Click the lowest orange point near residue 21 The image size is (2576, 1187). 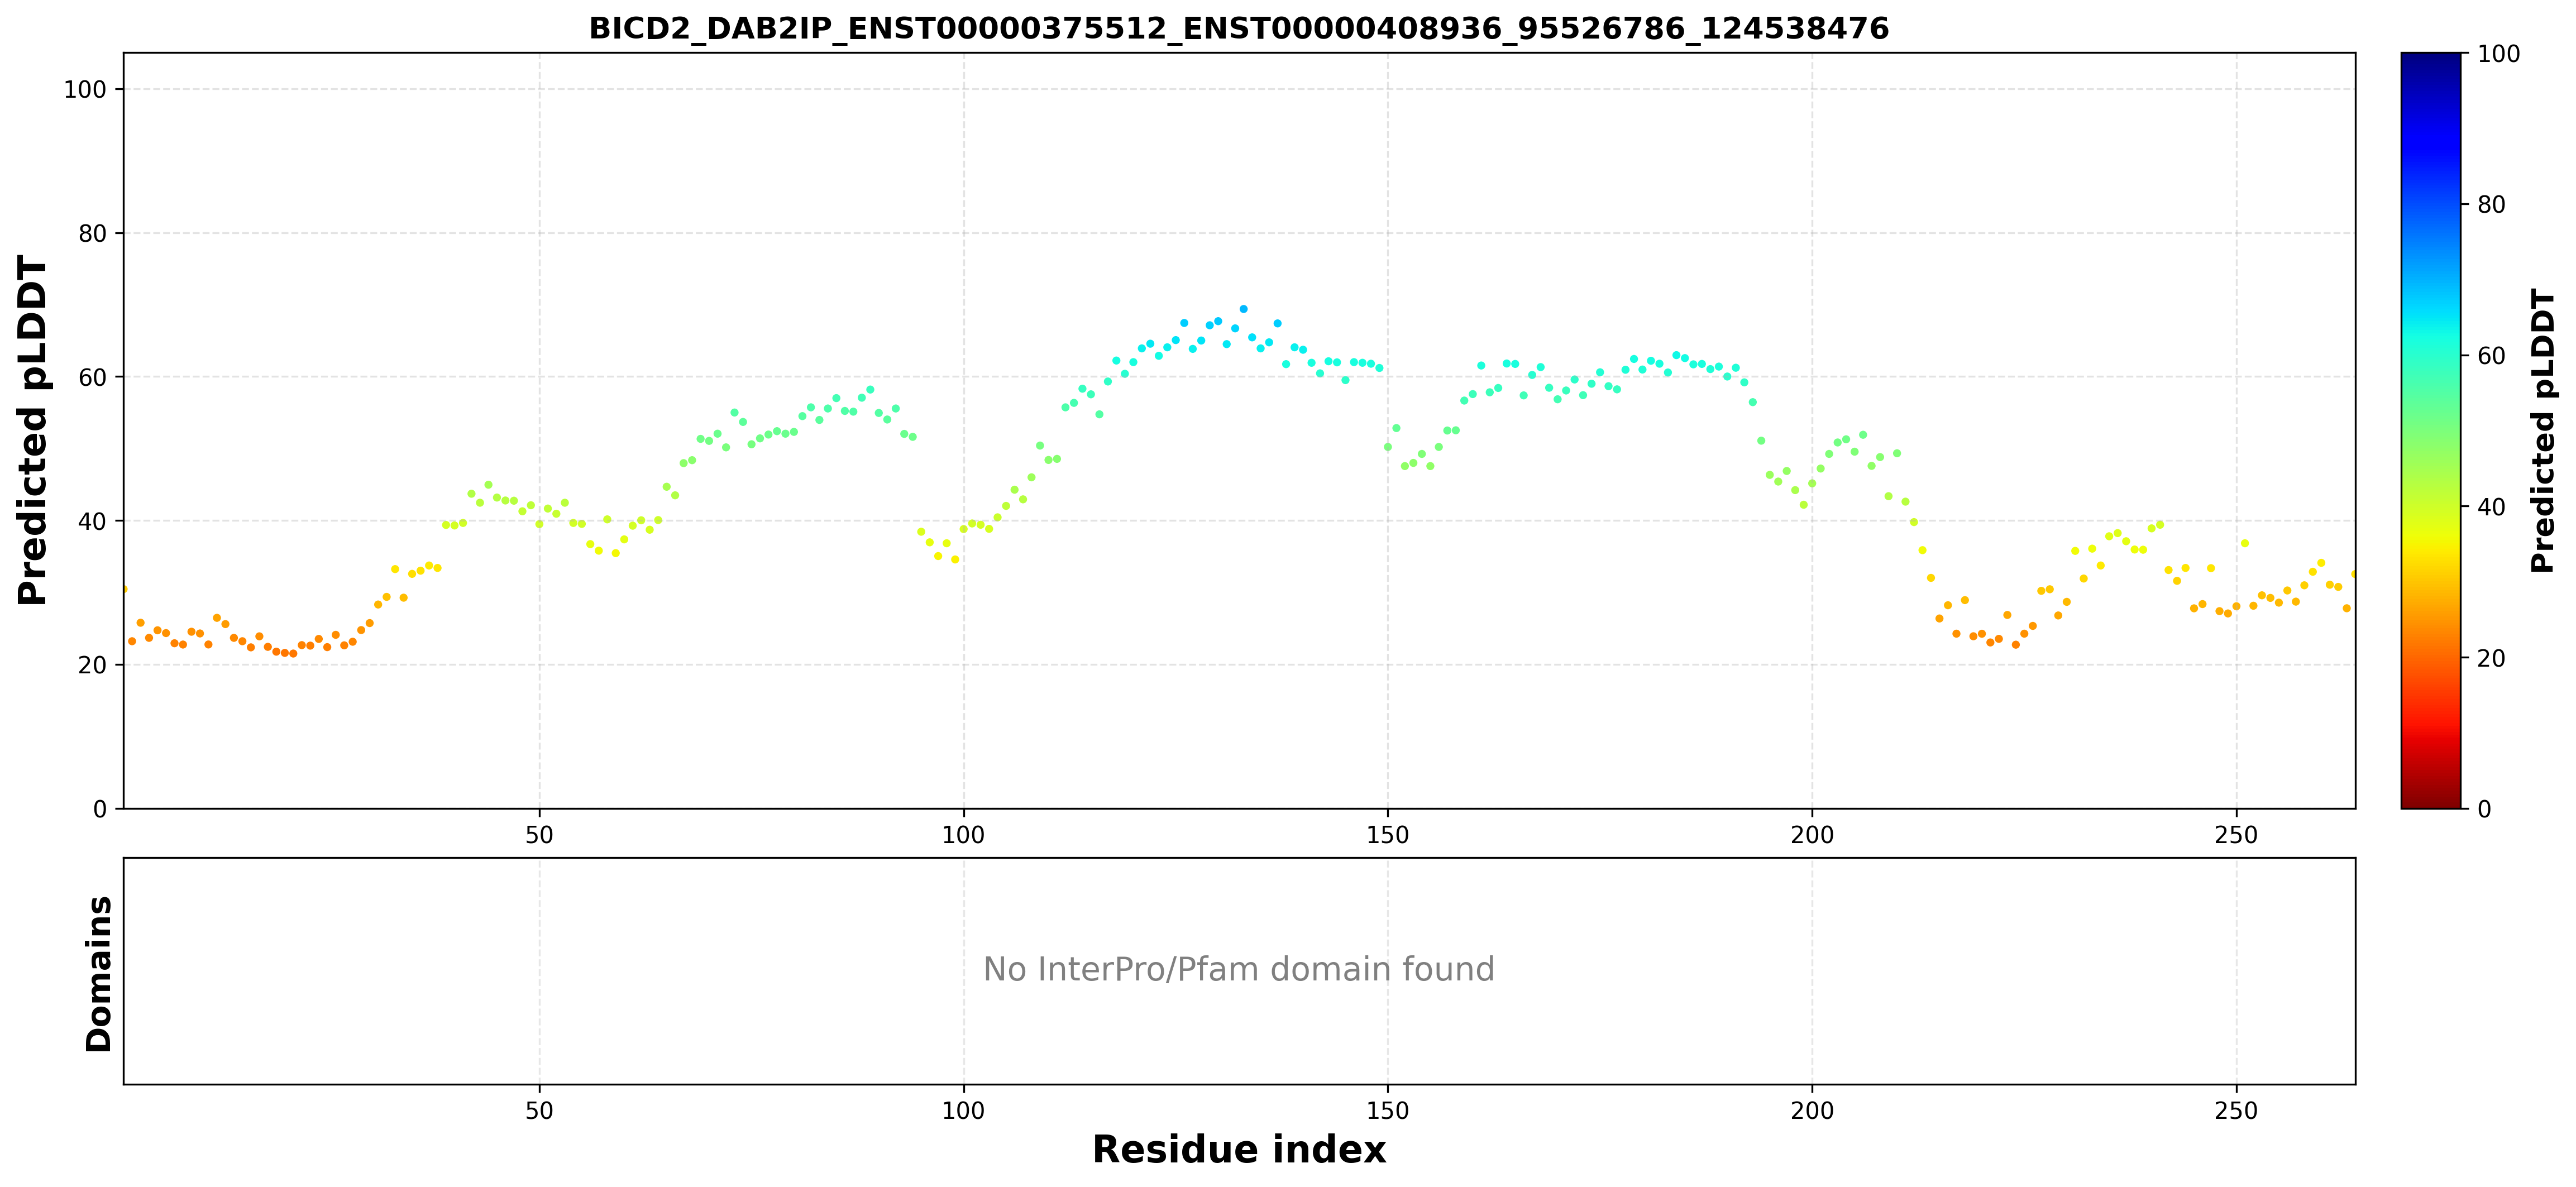[293, 654]
